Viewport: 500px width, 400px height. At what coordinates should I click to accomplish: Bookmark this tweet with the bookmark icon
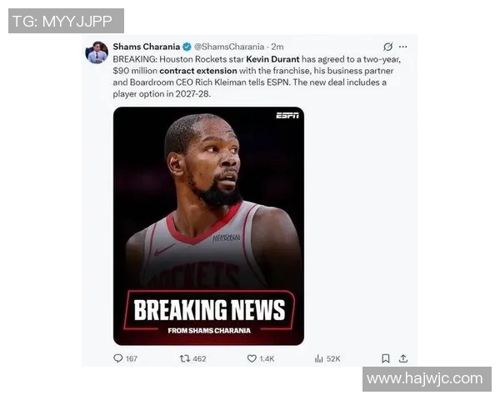point(386,358)
